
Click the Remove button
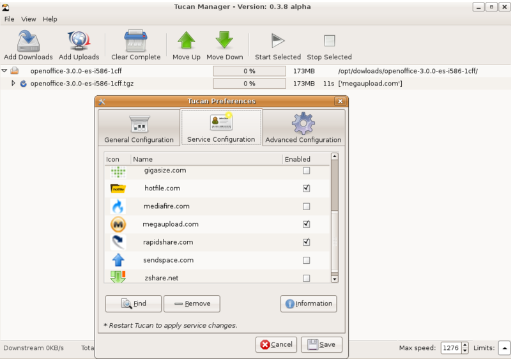click(x=192, y=303)
